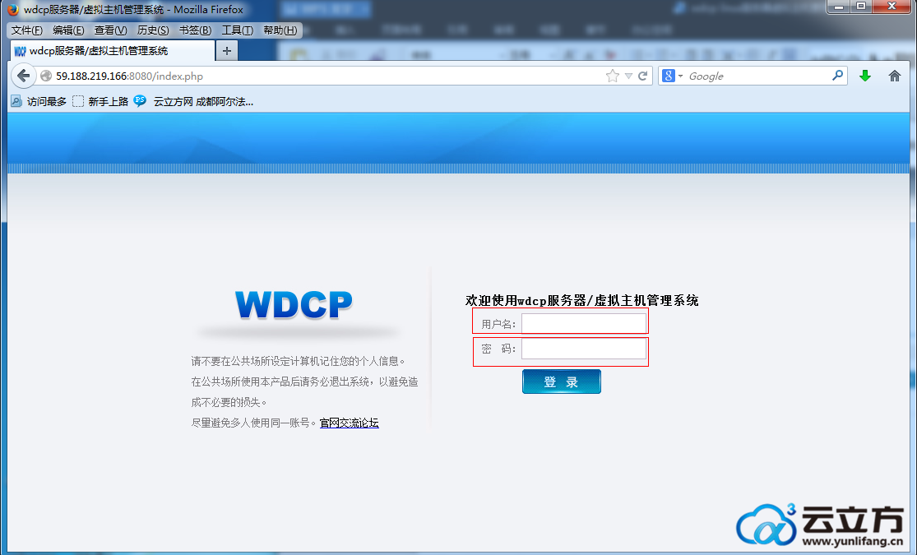Click the reload page icon
The image size is (917, 555).
click(x=642, y=76)
